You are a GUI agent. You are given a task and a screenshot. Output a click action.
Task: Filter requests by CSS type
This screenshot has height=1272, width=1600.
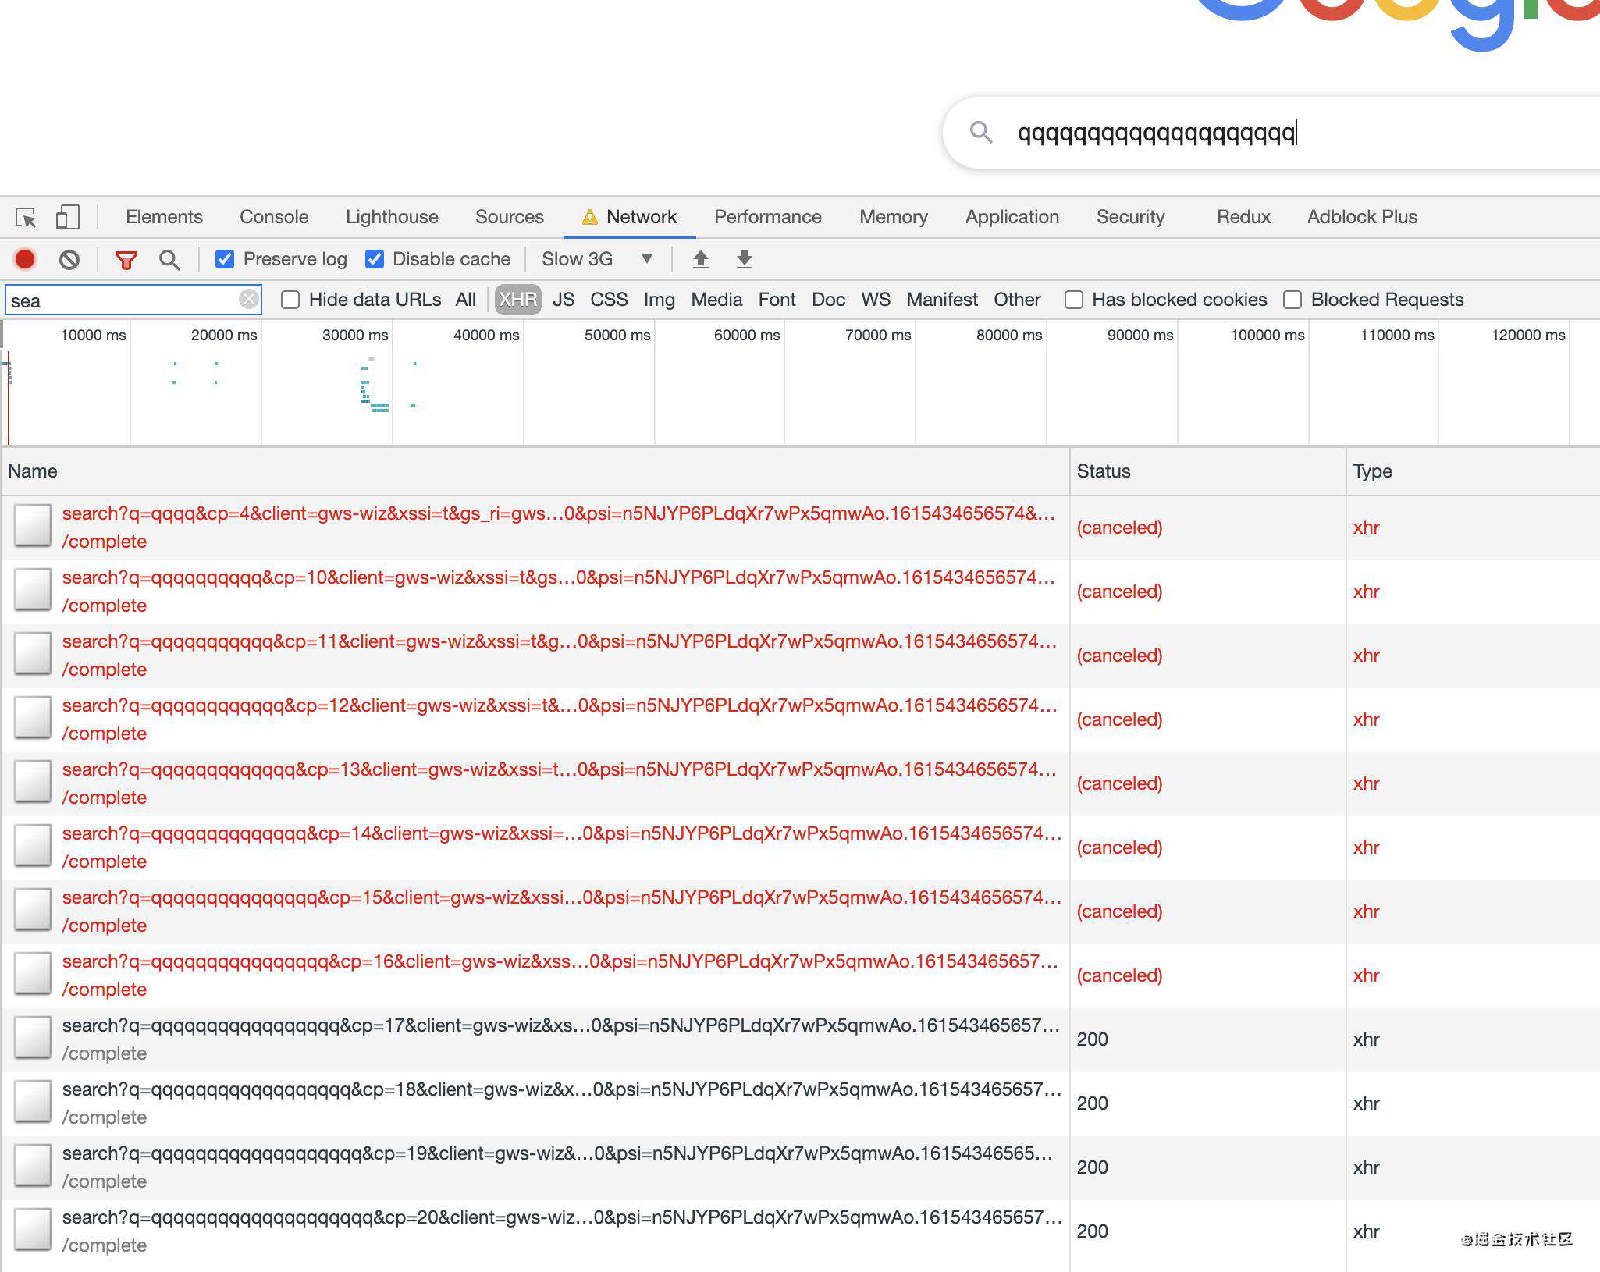609,300
